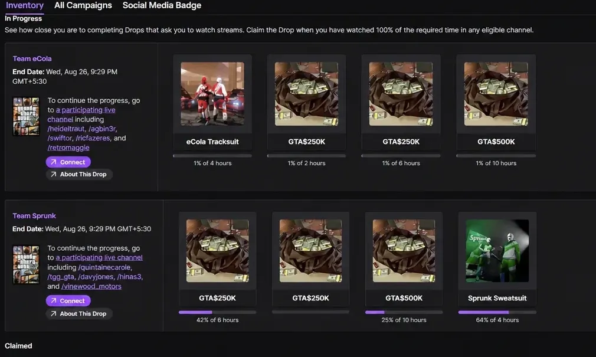Open /davyjones channel link
This screenshot has height=357, width=596.
[96, 277]
